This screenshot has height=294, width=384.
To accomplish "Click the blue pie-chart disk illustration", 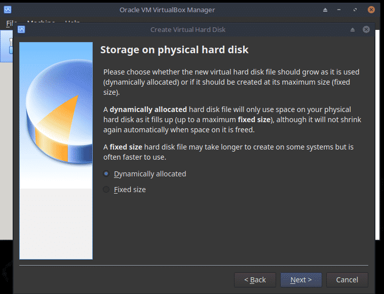I will point(56,117).
